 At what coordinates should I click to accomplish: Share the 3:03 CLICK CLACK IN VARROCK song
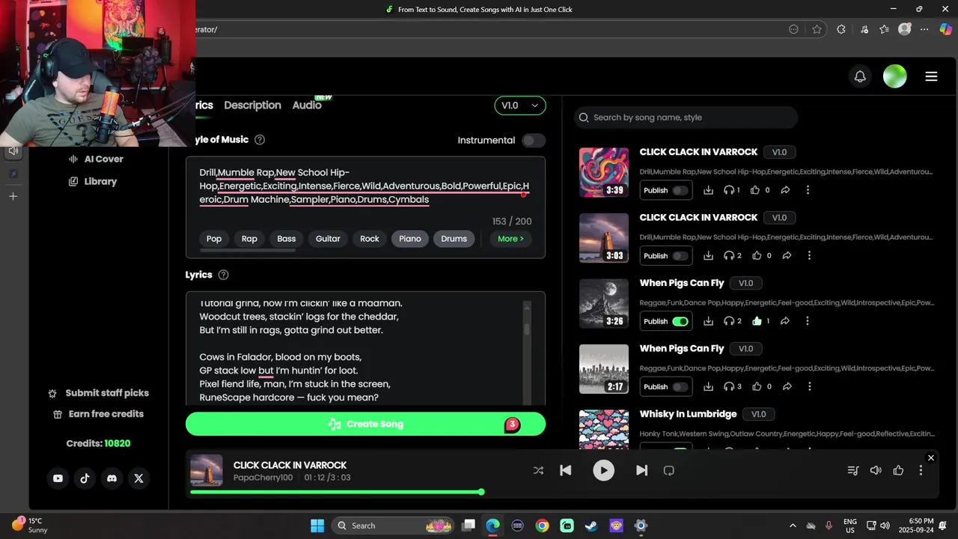(786, 255)
